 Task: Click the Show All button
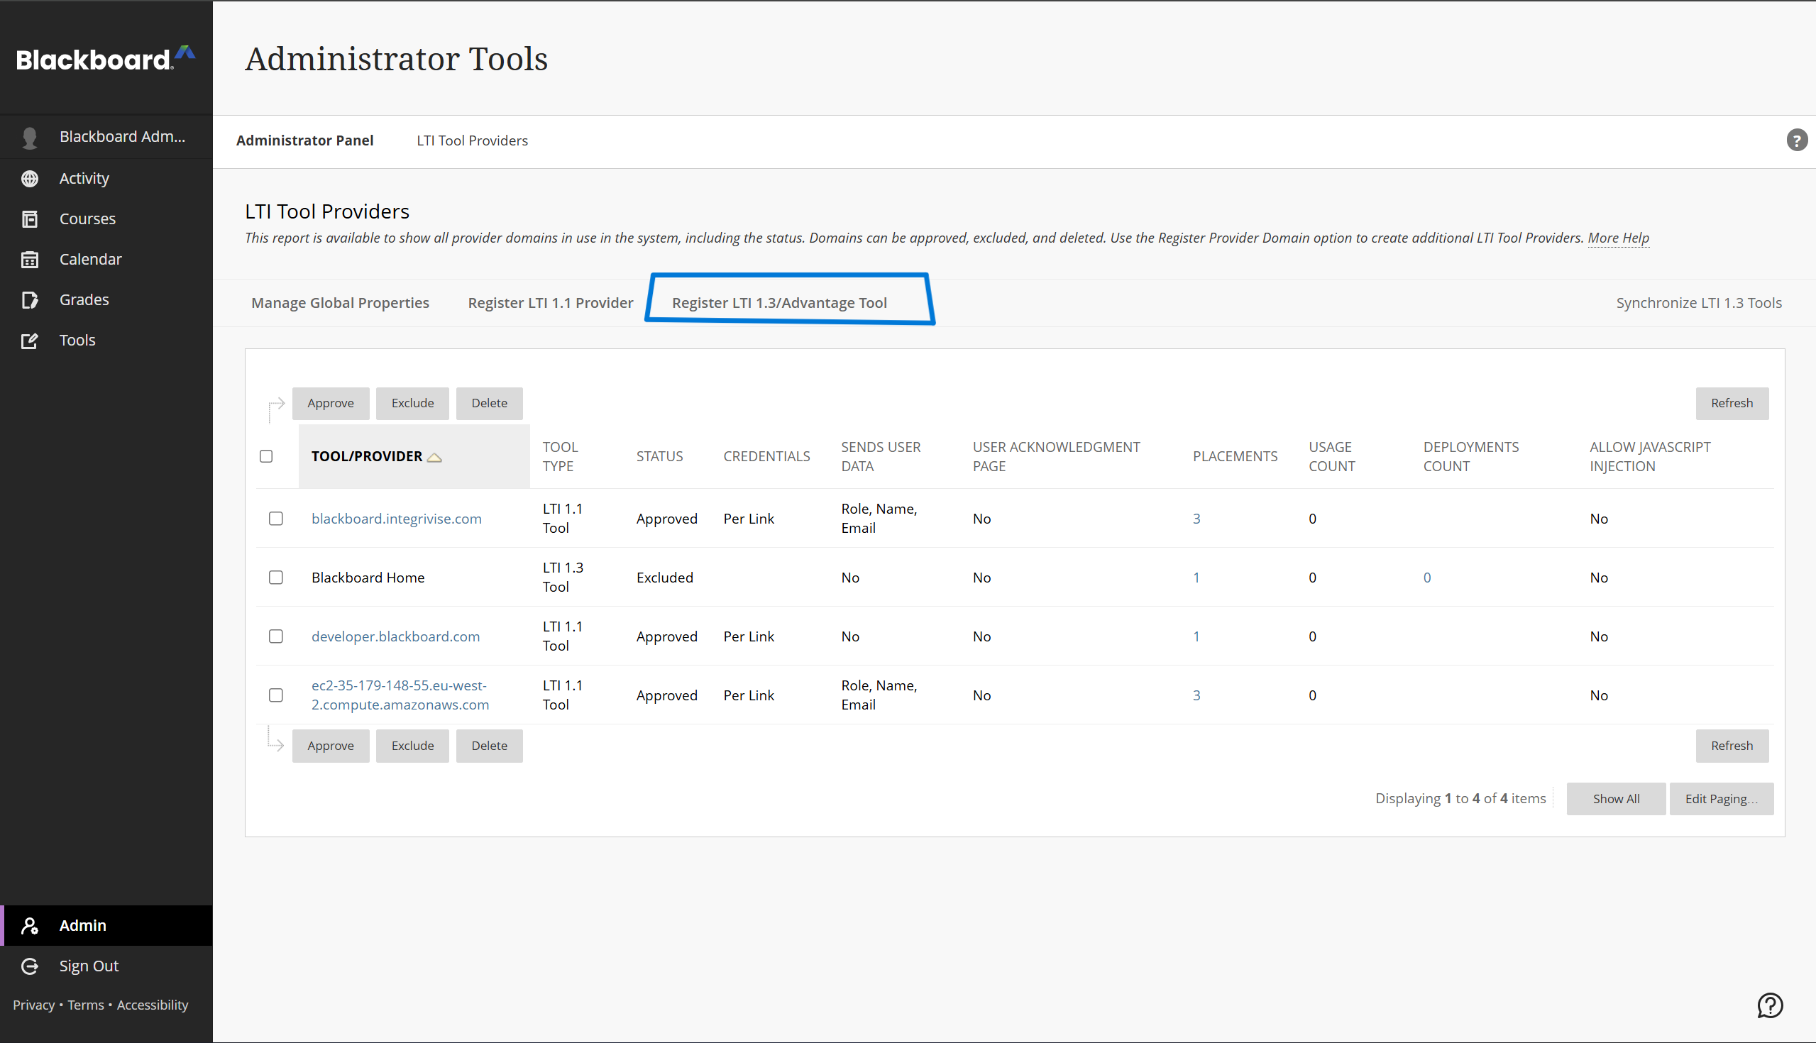1616,799
